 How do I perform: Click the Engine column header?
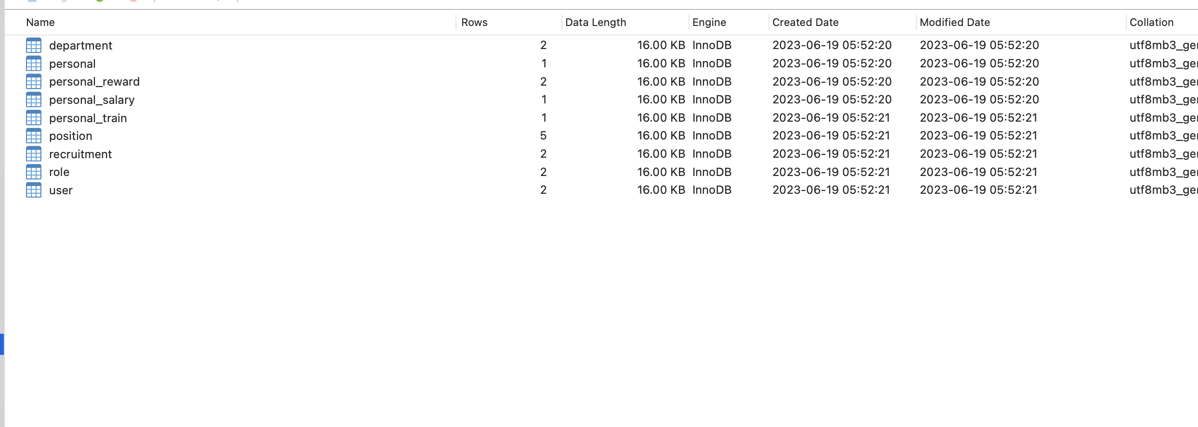(709, 22)
